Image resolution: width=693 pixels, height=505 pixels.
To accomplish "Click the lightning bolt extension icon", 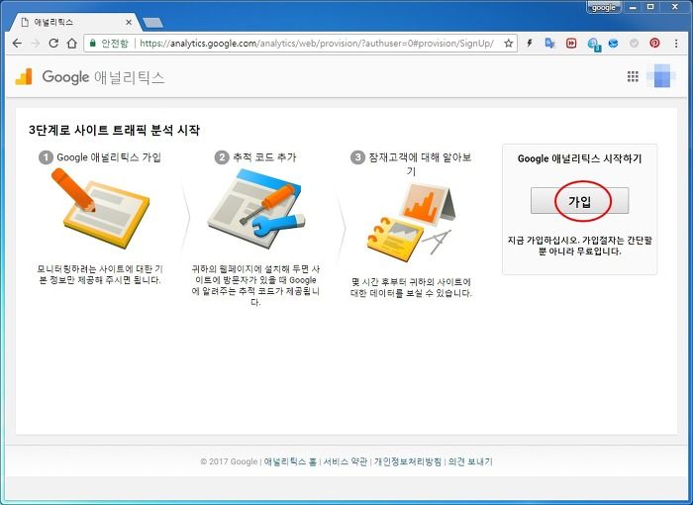I will click(x=529, y=43).
